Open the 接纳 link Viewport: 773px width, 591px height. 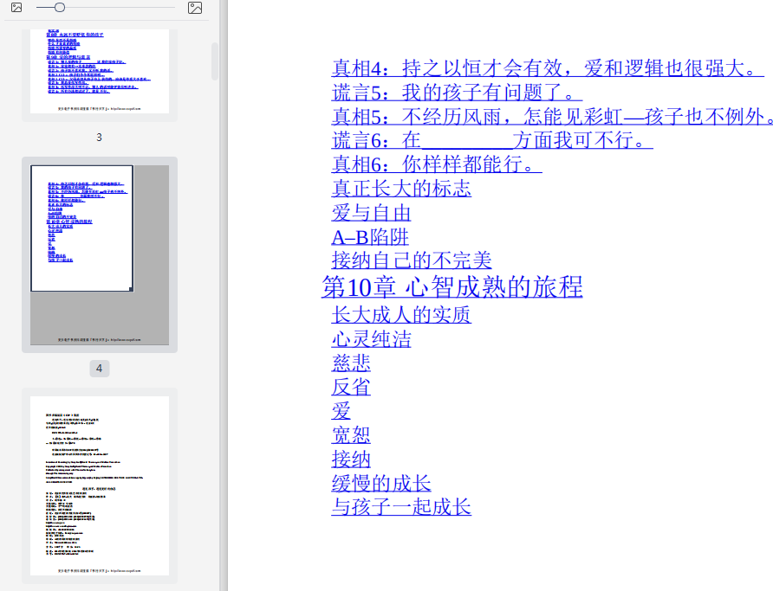point(351,459)
